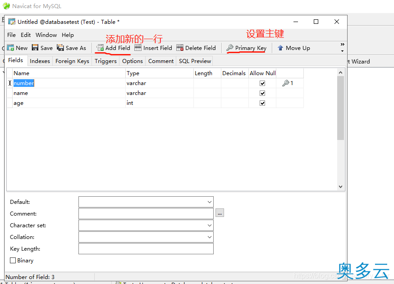
Task: Click the Length cell of number row
Action: pyautogui.click(x=207, y=83)
